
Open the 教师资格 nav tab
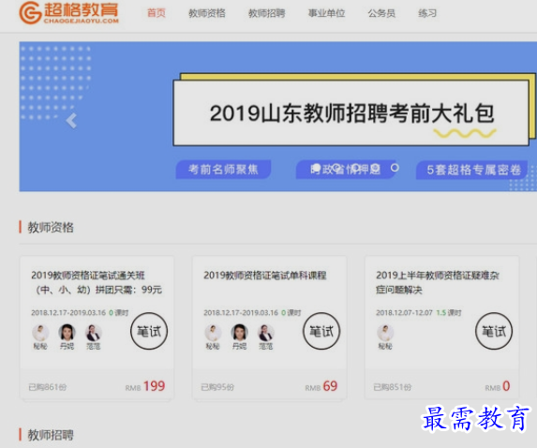tap(207, 13)
